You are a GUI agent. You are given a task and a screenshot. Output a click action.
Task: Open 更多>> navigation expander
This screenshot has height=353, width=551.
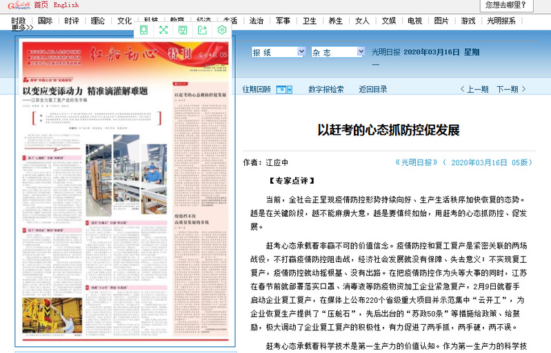[x=22, y=28]
